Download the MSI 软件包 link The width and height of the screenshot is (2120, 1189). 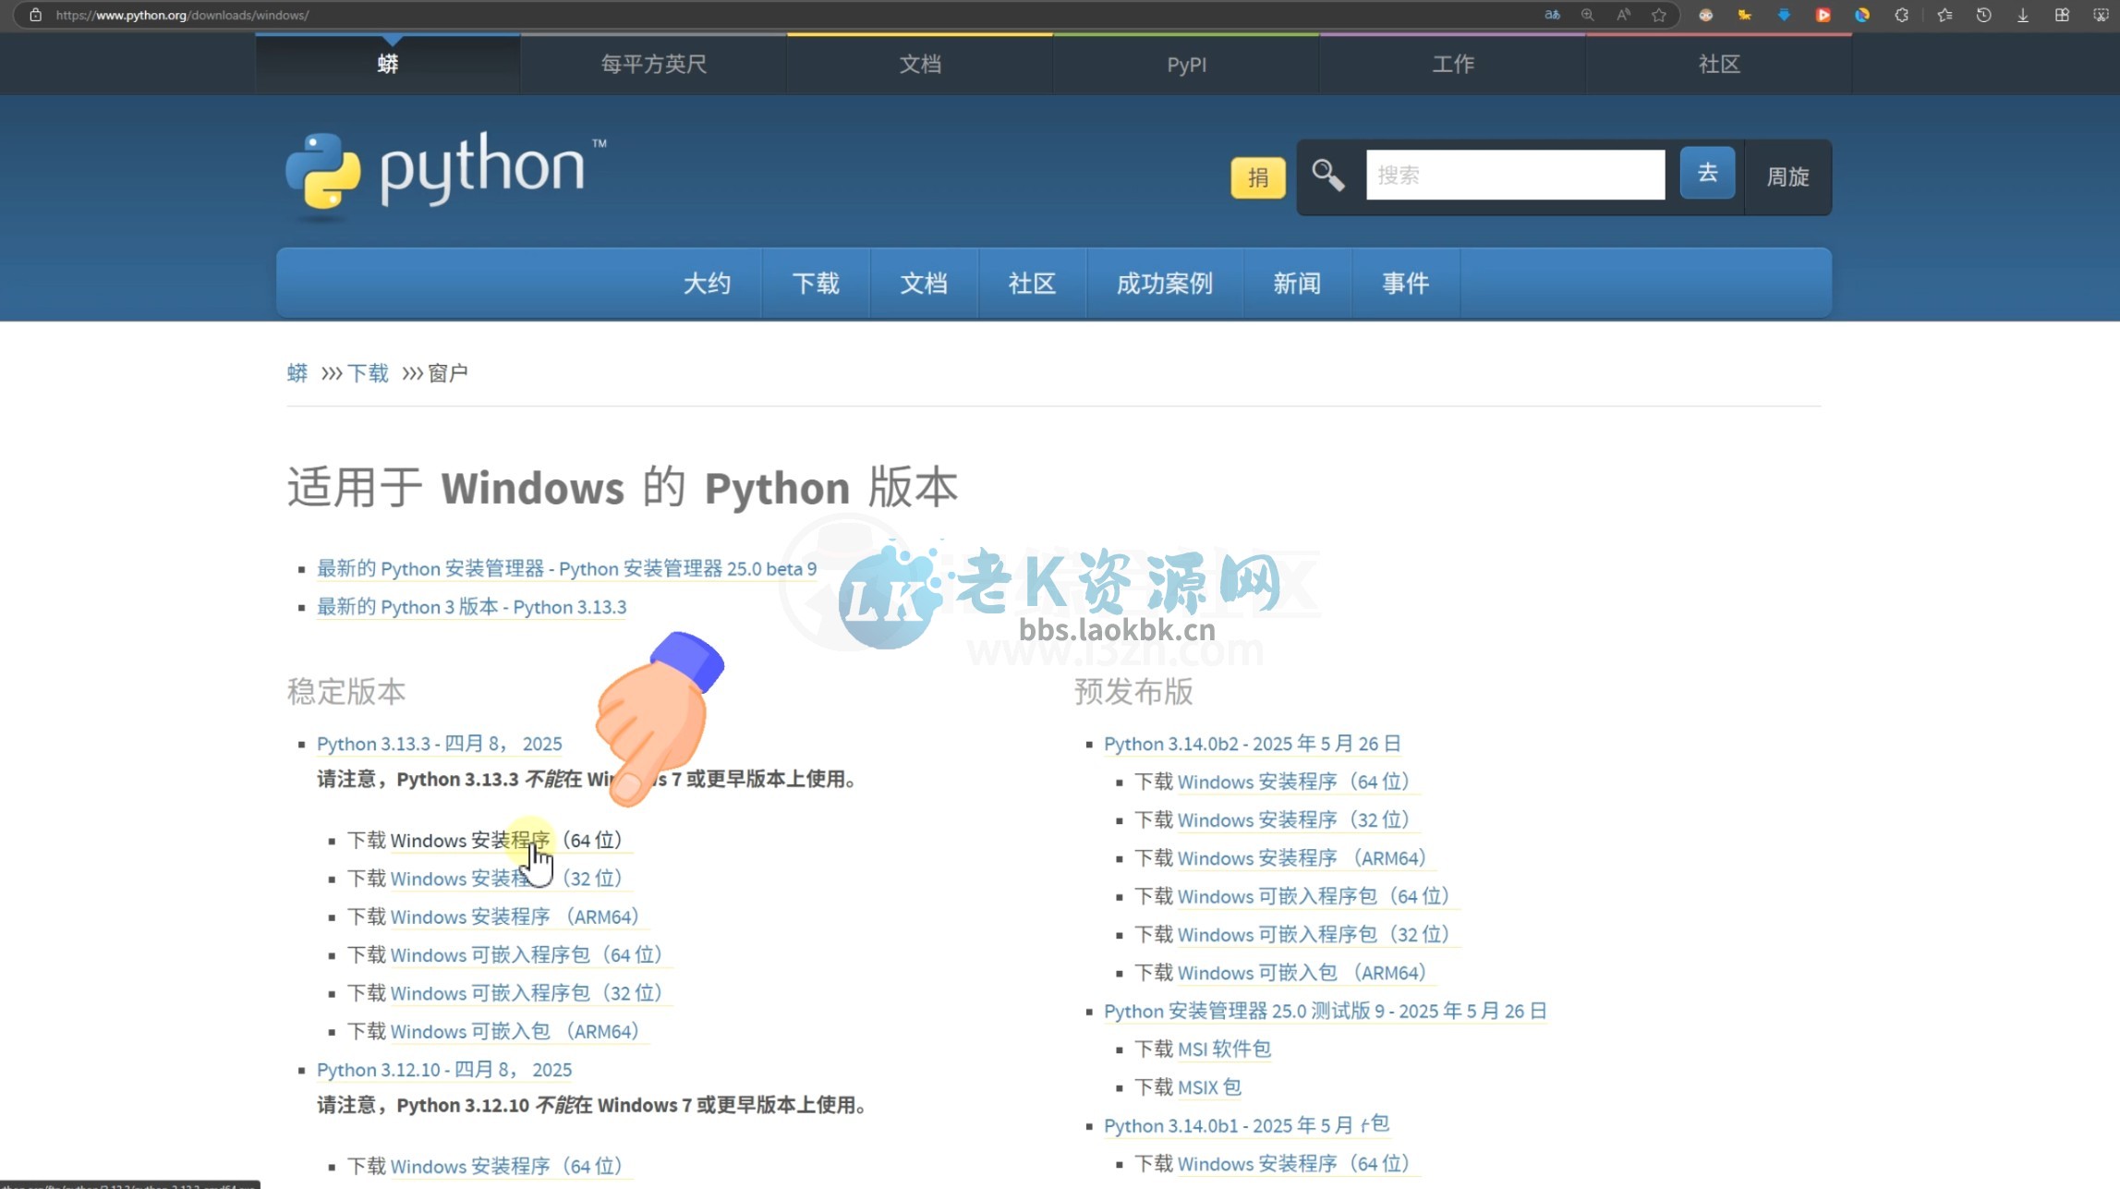[1224, 1049]
